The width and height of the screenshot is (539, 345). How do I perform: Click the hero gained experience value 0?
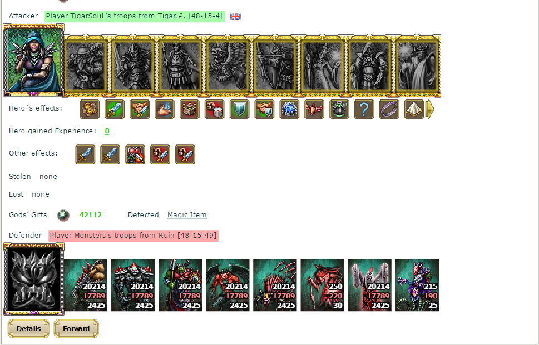[107, 131]
